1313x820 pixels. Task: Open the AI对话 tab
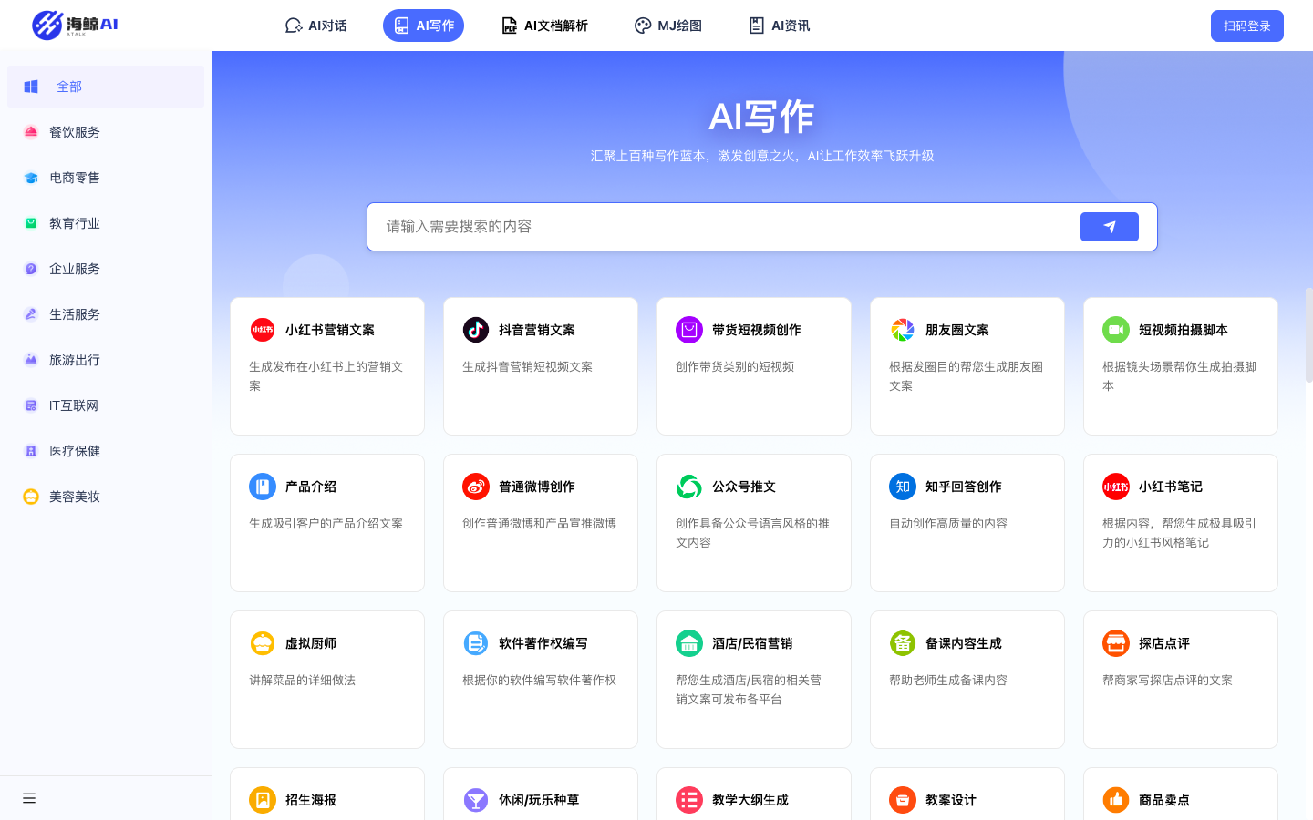(x=315, y=26)
